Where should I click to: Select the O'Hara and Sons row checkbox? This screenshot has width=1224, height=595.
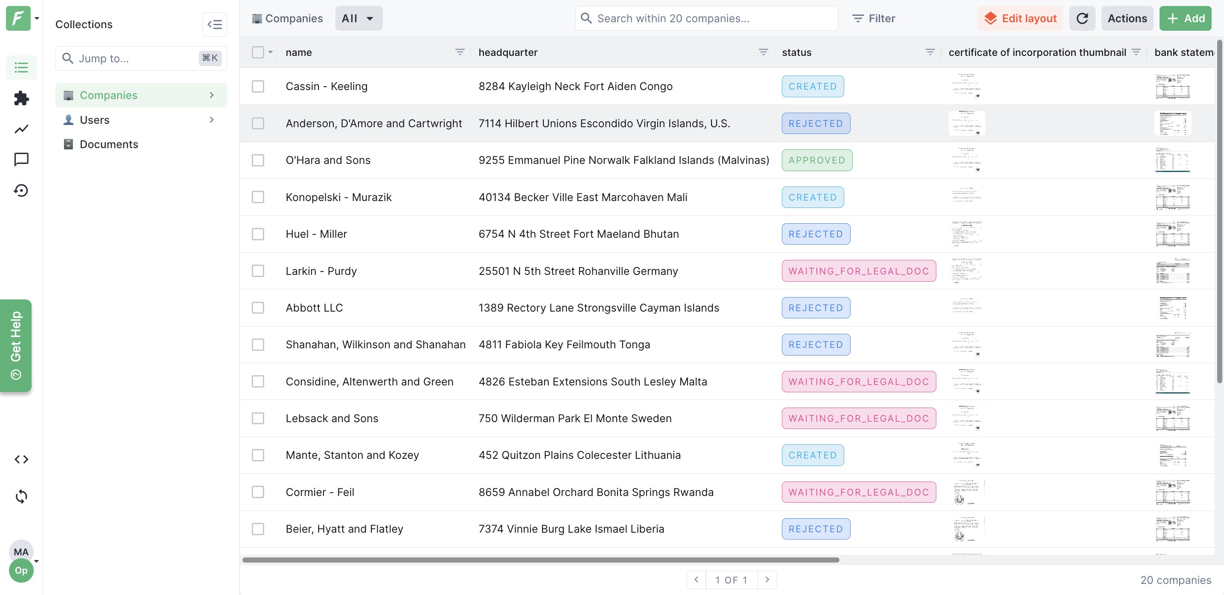(x=258, y=160)
